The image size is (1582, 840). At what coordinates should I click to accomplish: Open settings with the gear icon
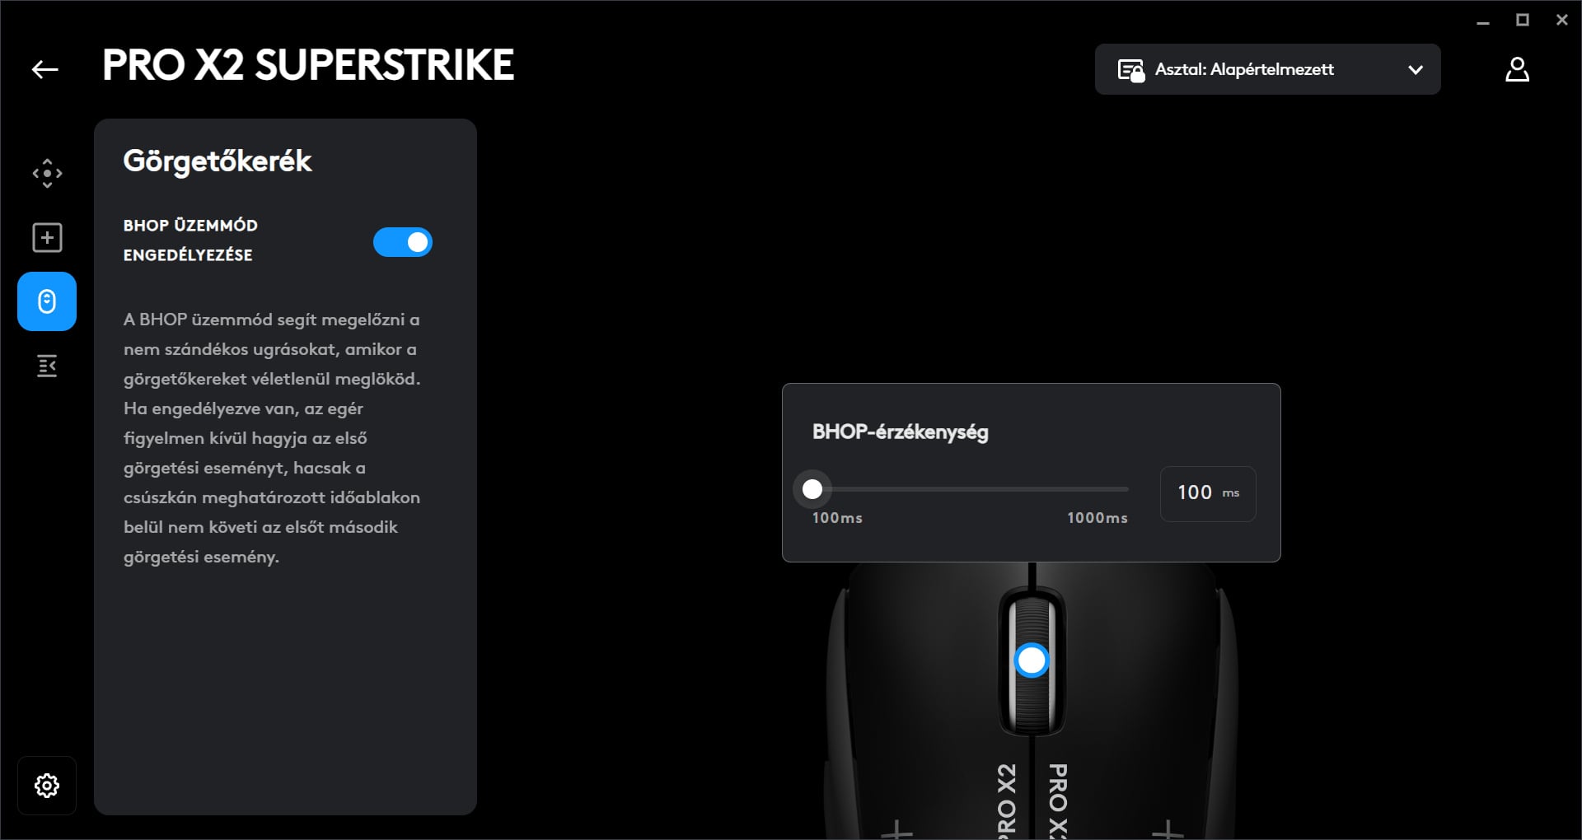pyautogui.click(x=47, y=786)
